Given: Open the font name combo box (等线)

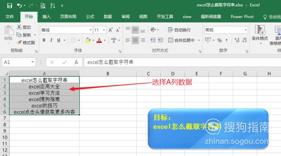Looking at the screenshot, I should 66,30.
